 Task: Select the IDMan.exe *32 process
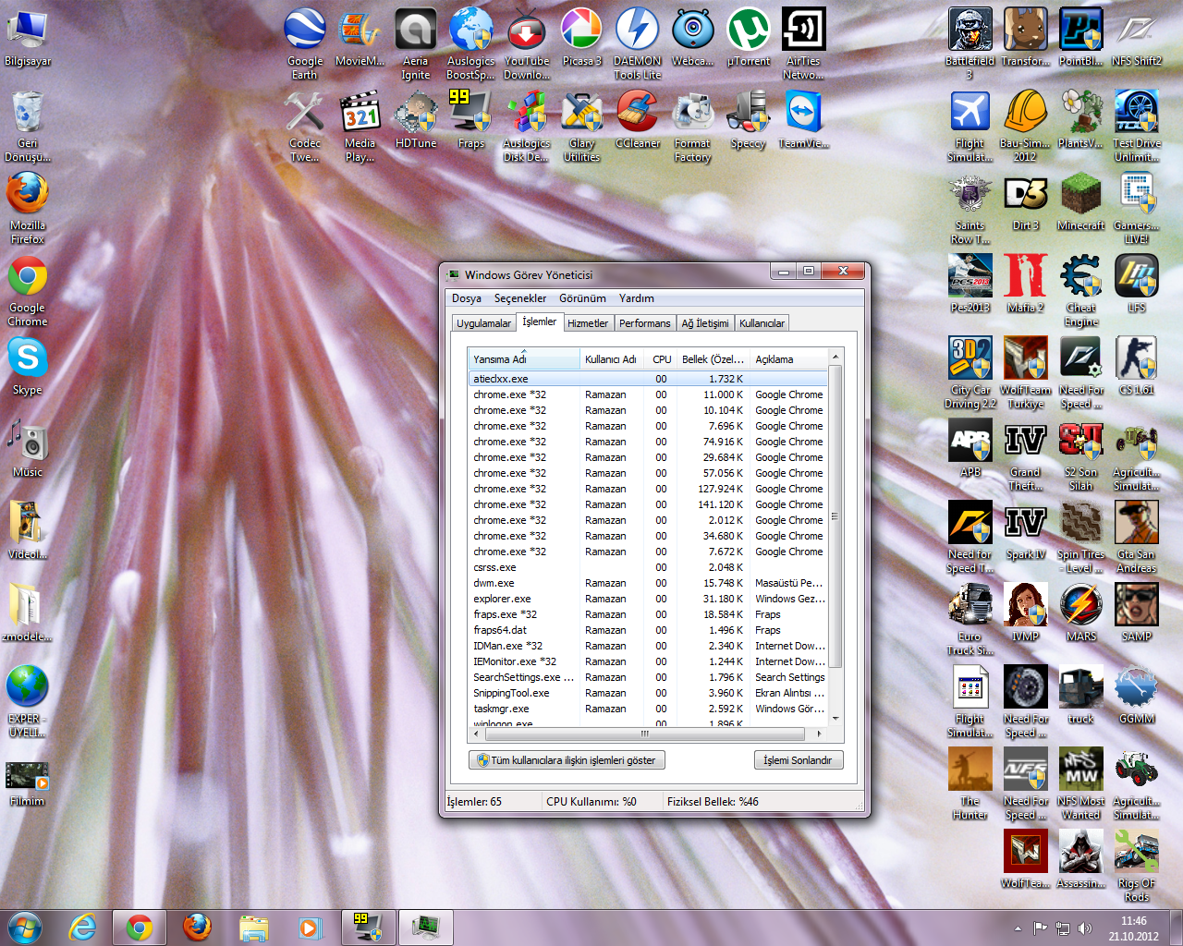648,646
